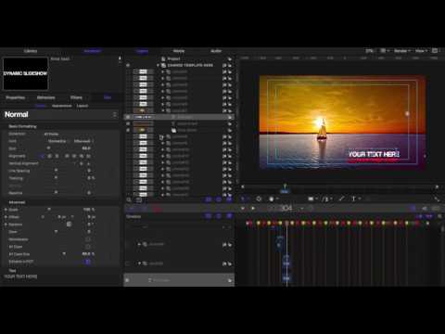Expand the Scale parameter disclosure
Screen dimensions: 445x334
pyautogui.click(x=6, y=210)
